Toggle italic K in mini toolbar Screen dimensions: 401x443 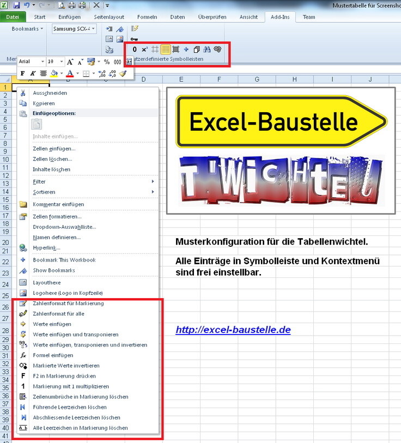[x=33, y=74]
